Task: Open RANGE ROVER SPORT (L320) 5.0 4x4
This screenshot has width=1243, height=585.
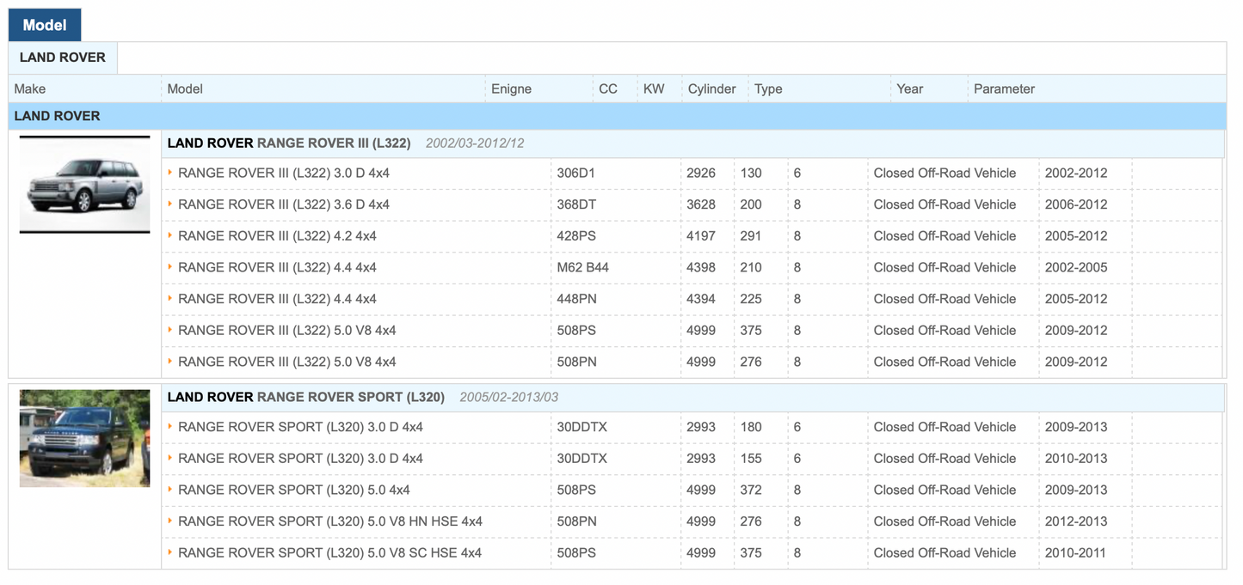Action: pos(294,490)
